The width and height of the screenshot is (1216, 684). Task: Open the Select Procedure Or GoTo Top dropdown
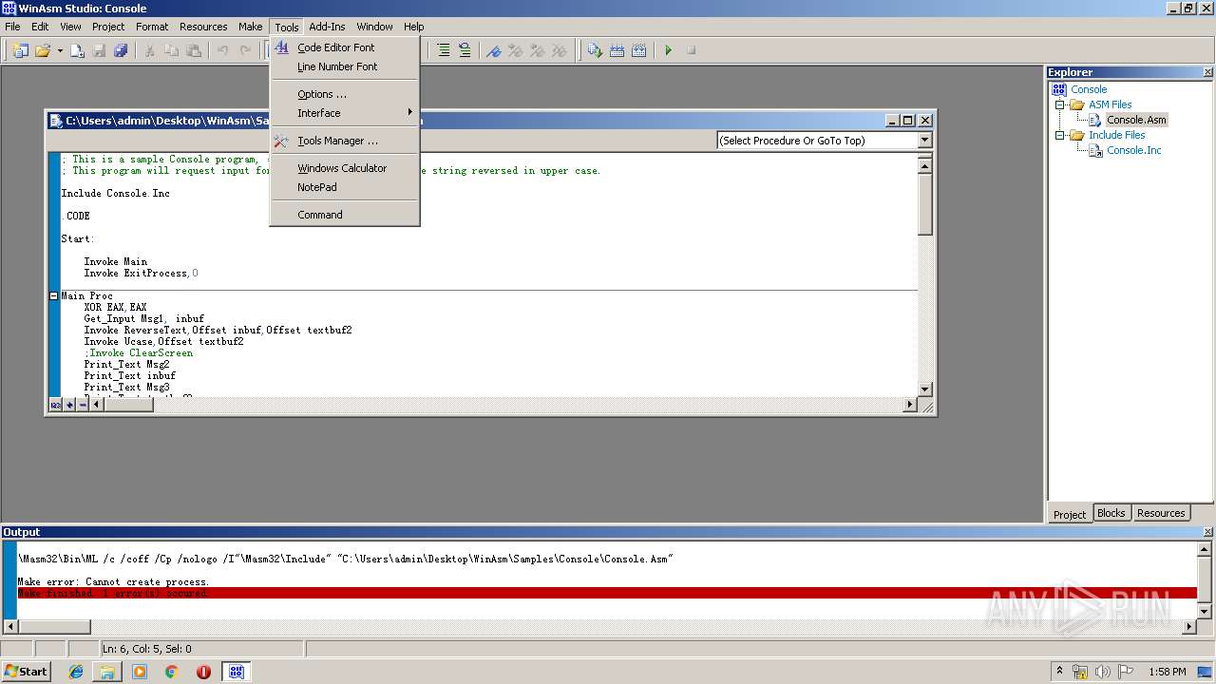[924, 141]
